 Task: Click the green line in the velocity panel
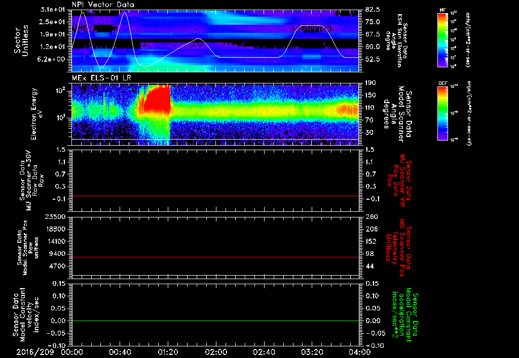click(215, 321)
